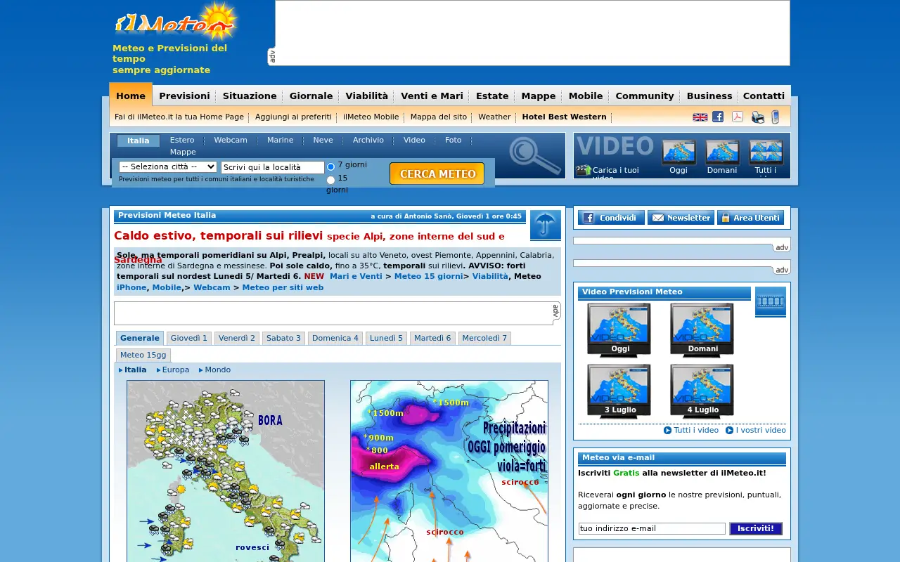Switch to the Domenica 4 forecast tab
The image size is (900, 562).
click(335, 338)
